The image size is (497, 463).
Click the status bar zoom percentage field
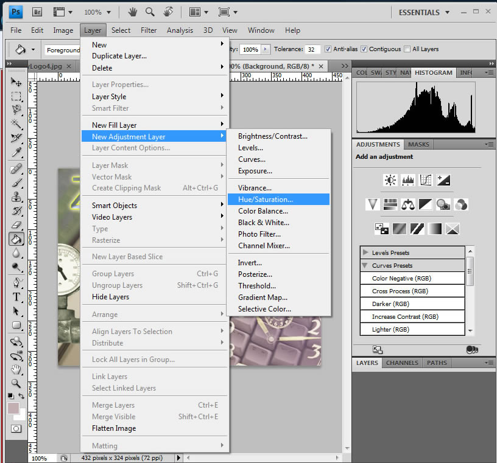(42, 458)
